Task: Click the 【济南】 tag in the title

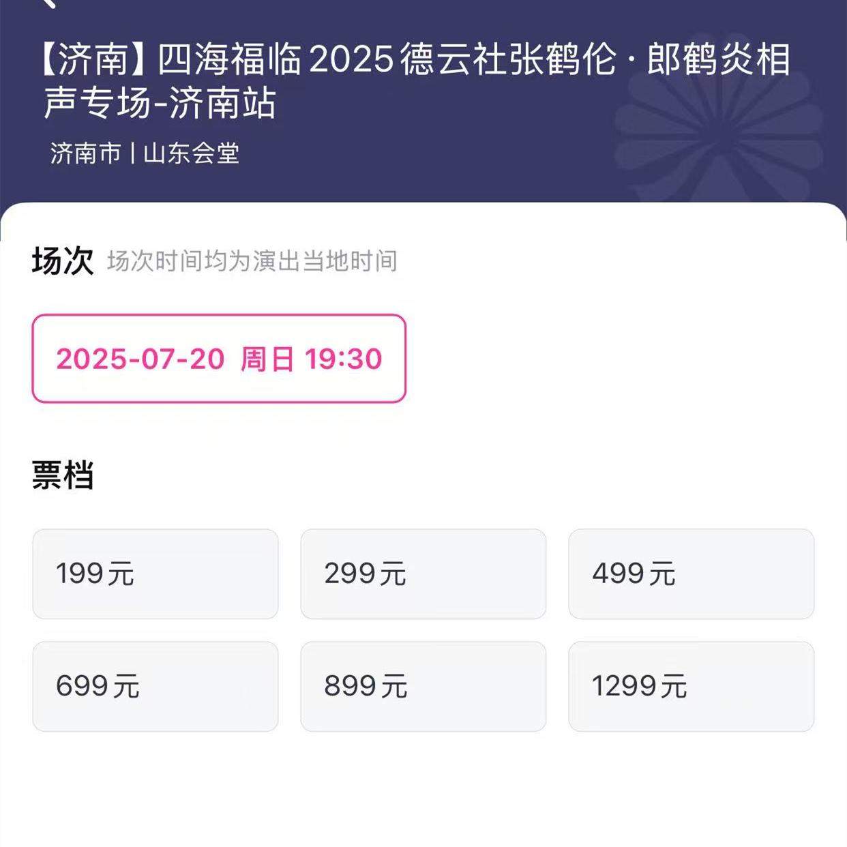Action: pyautogui.click(x=94, y=59)
